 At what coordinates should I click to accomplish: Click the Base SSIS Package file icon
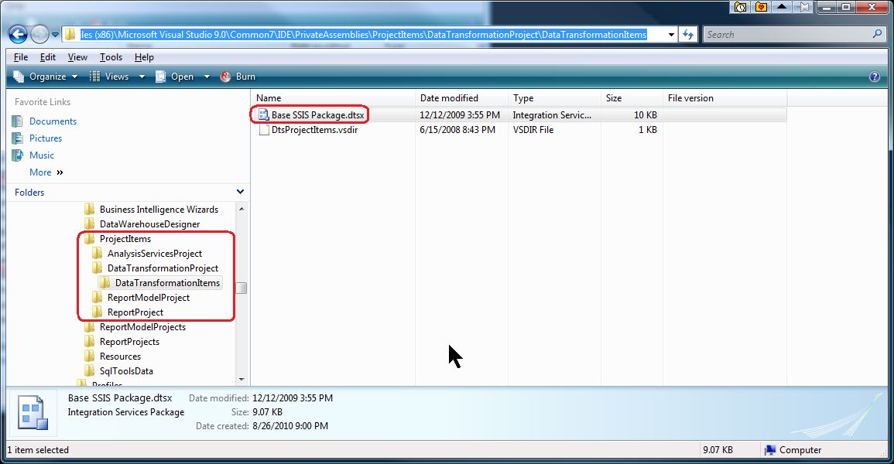point(263,115)
